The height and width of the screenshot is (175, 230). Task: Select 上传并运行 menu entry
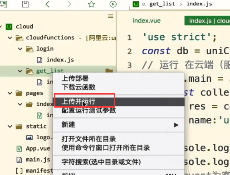pos(119,102)
